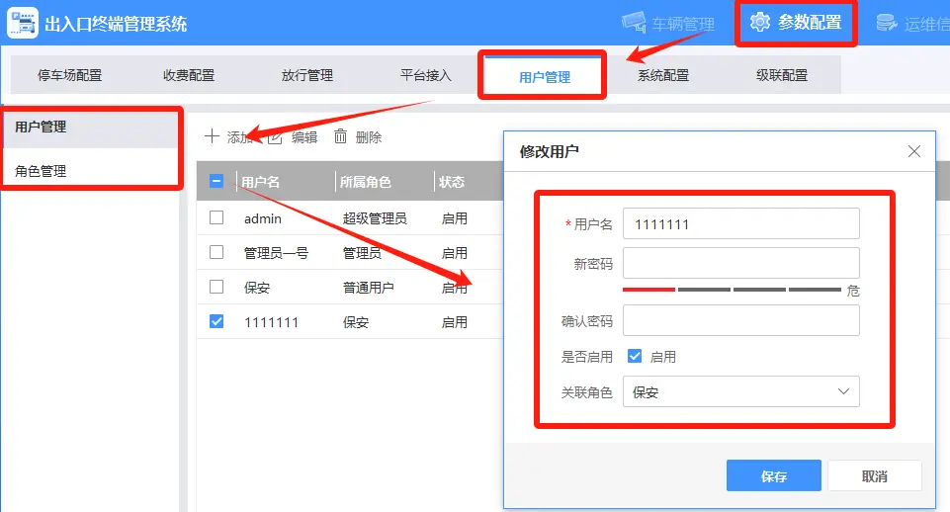The height and width of the screenshot is (512, 950).
Task: Select the checkbox for 管理员一号
Action: coord(216,252)
